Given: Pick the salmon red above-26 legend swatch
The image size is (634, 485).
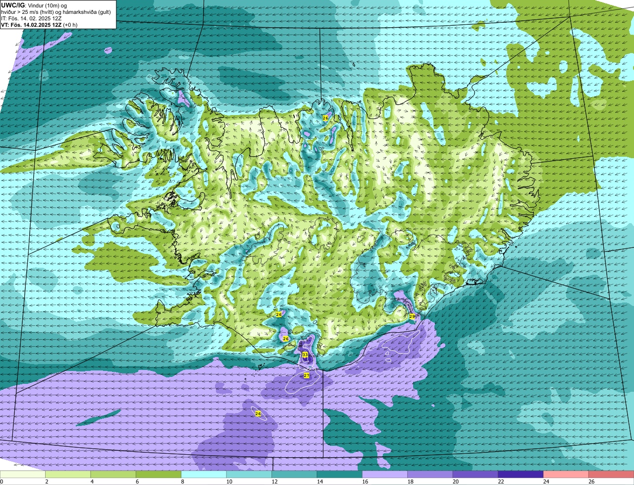Looking at the screenshot, I should [x=611, y=475].
